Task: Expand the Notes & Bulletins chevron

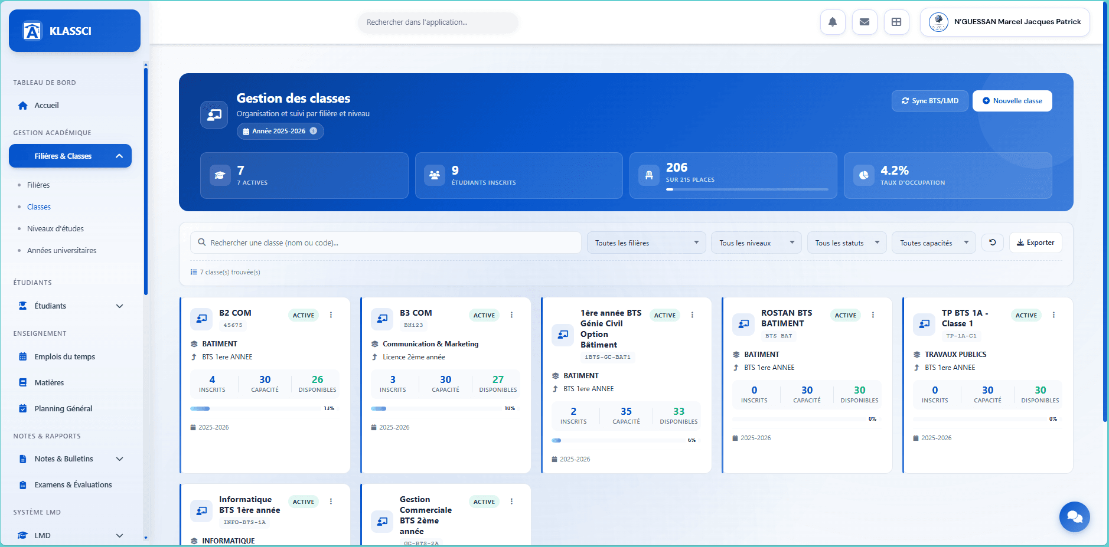Action: tap(120, 458)
